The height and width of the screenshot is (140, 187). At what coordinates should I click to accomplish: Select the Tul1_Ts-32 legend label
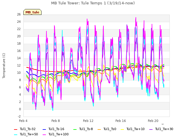coord(28,129)
